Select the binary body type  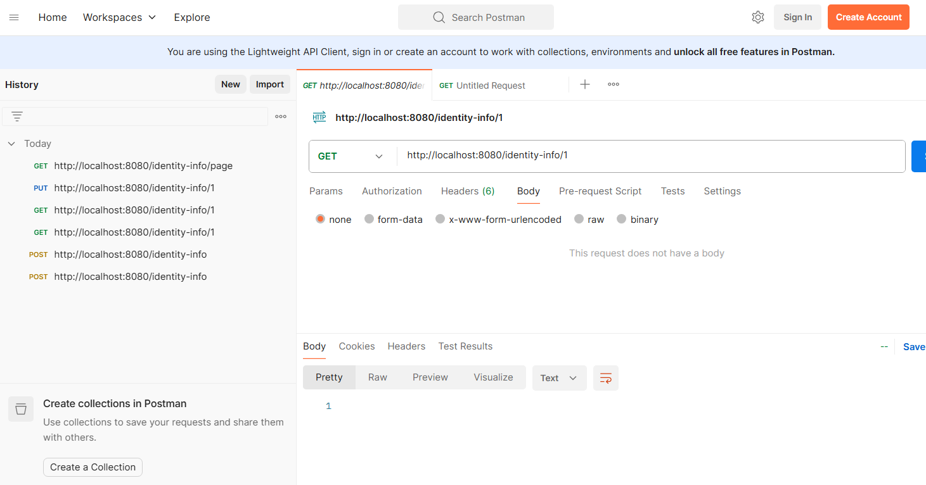(x=621, y=219)
